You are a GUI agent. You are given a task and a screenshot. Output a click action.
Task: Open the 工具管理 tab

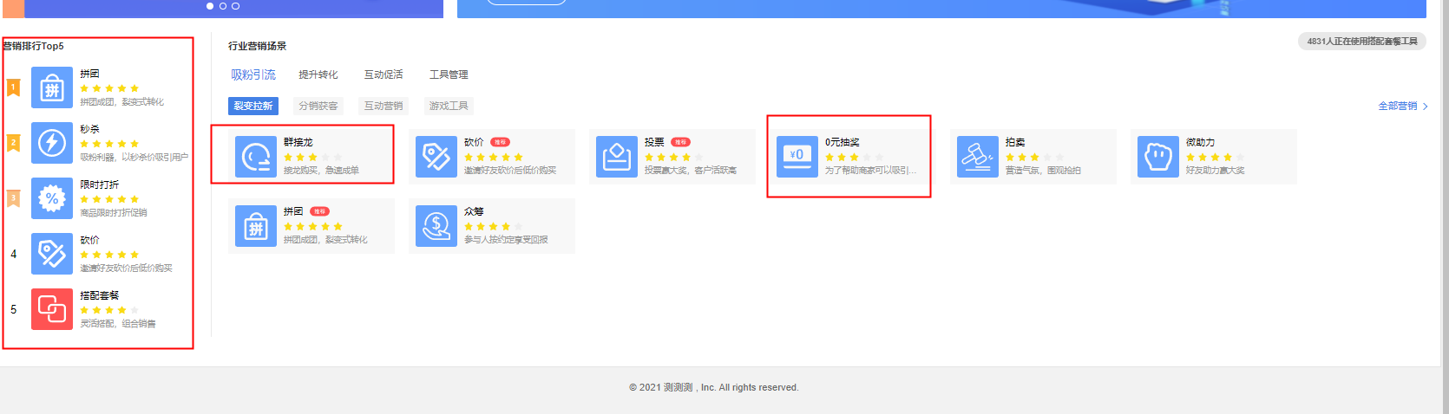(449, 74)
